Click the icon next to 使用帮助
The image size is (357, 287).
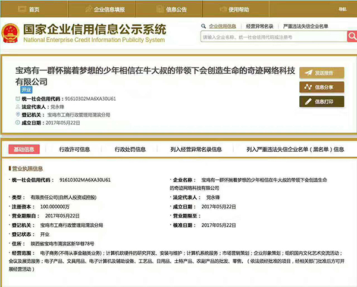pos(223,9)
